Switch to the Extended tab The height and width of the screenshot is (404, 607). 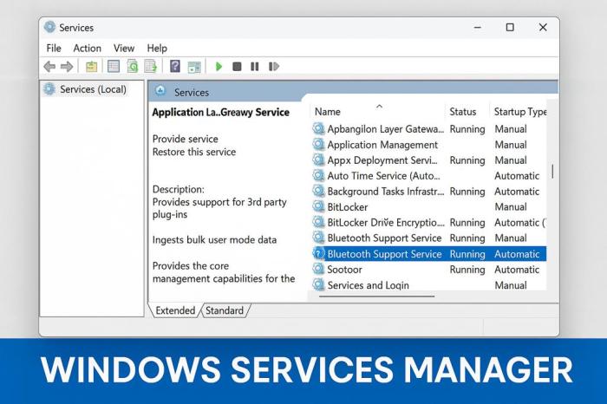(175, 310)
